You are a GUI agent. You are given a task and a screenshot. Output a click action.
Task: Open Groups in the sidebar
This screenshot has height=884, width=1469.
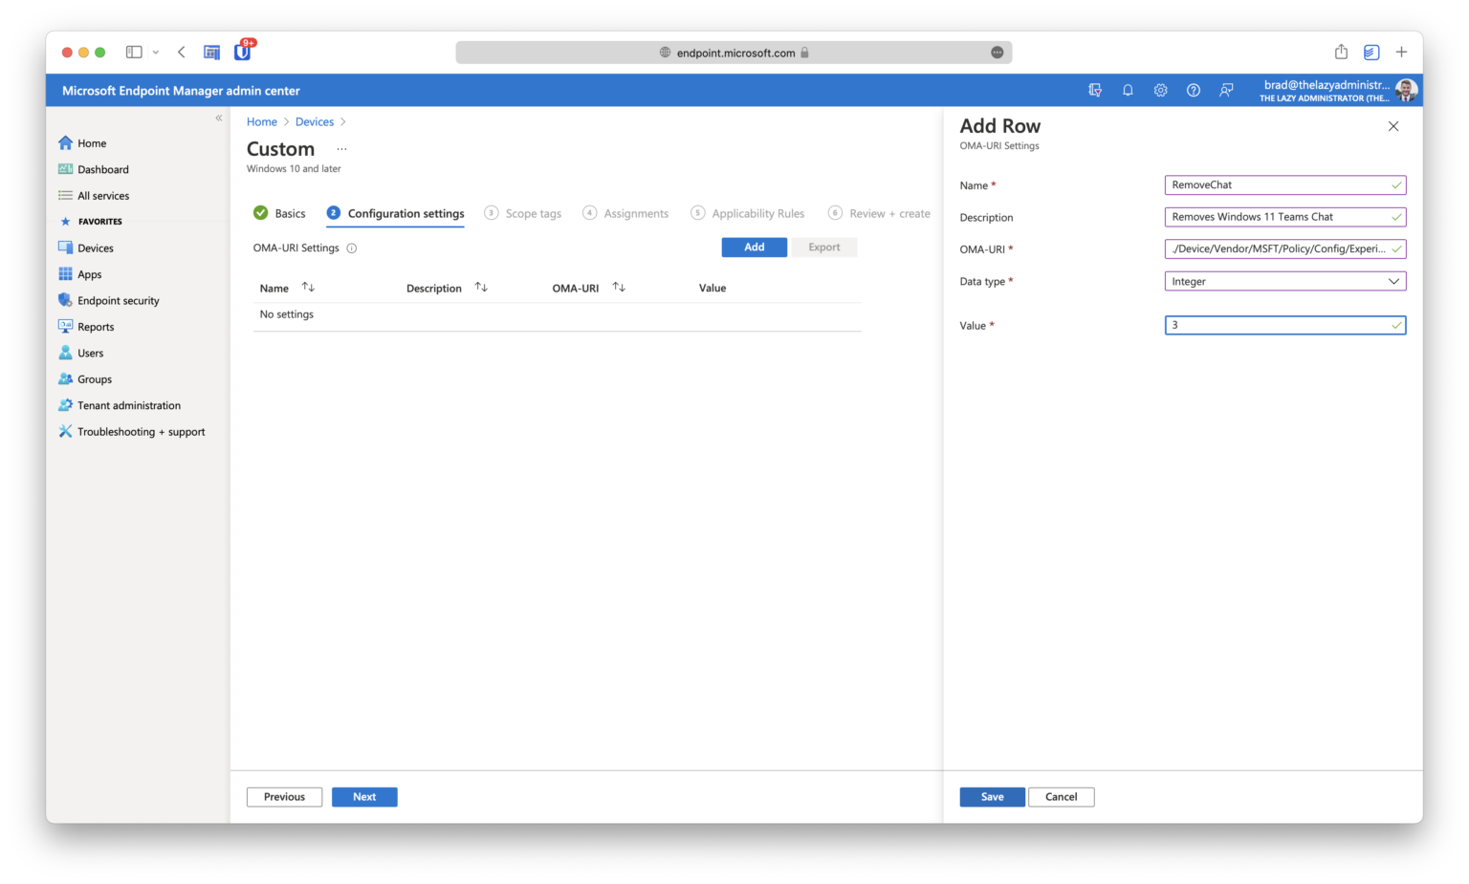tap(85, 379)
